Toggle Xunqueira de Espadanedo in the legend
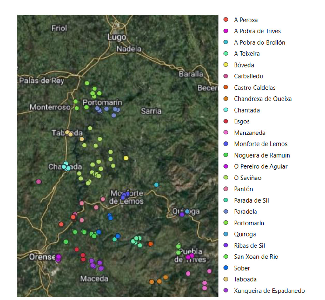The width and height of the screenshot is (325, 300). point(269,291)
